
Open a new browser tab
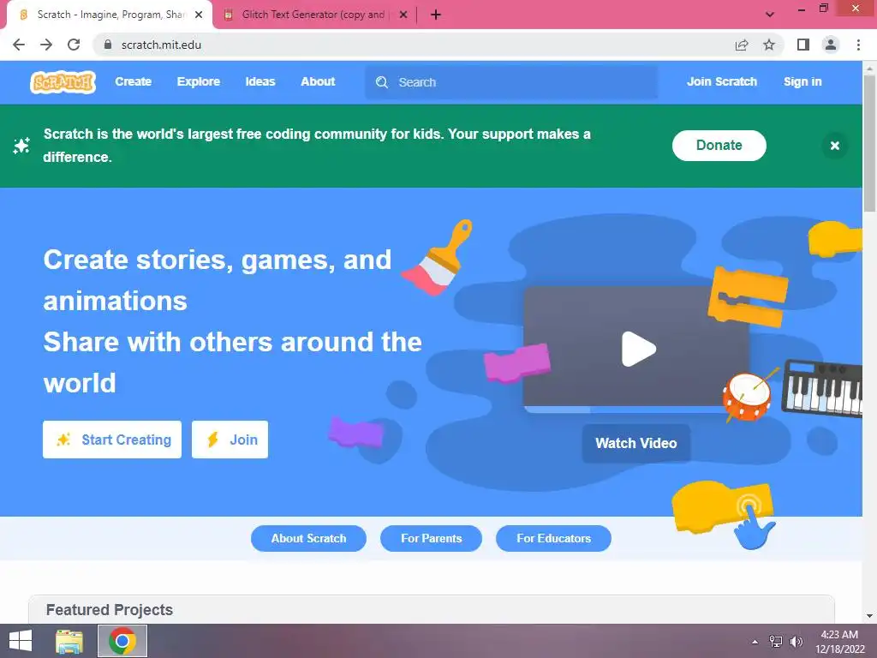coord(436,15)
